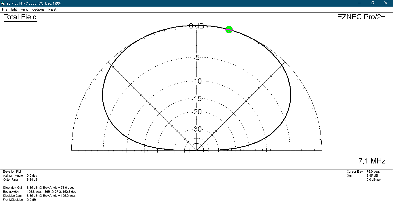Screen dimensions: 393x212
Task: Click the 0 dB outer ring label
Action: [197, 26]
